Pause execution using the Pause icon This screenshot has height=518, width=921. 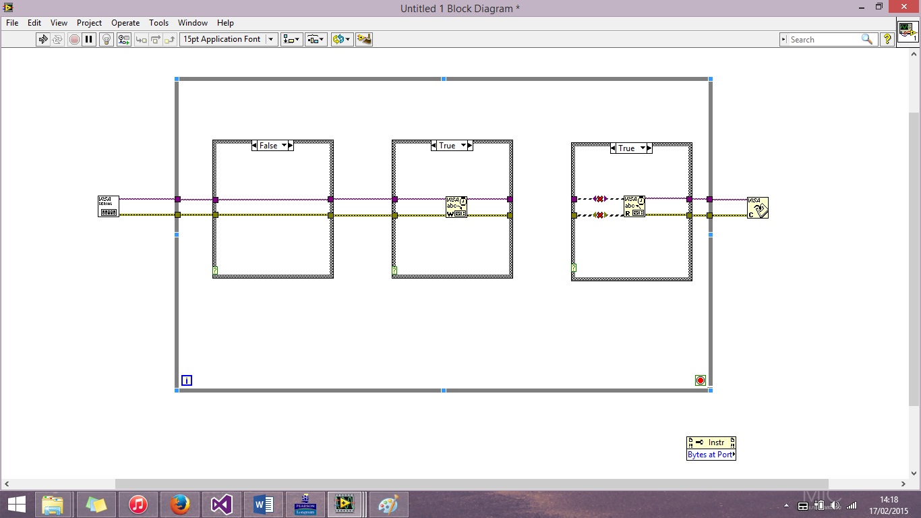90,39
